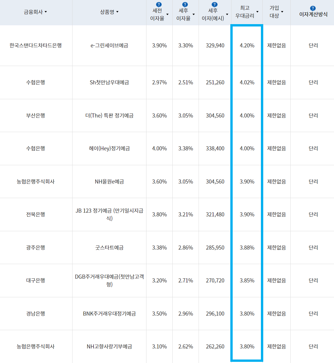Click 4.20% top preferential rate value
334x363 pixels.
(247, 45)
